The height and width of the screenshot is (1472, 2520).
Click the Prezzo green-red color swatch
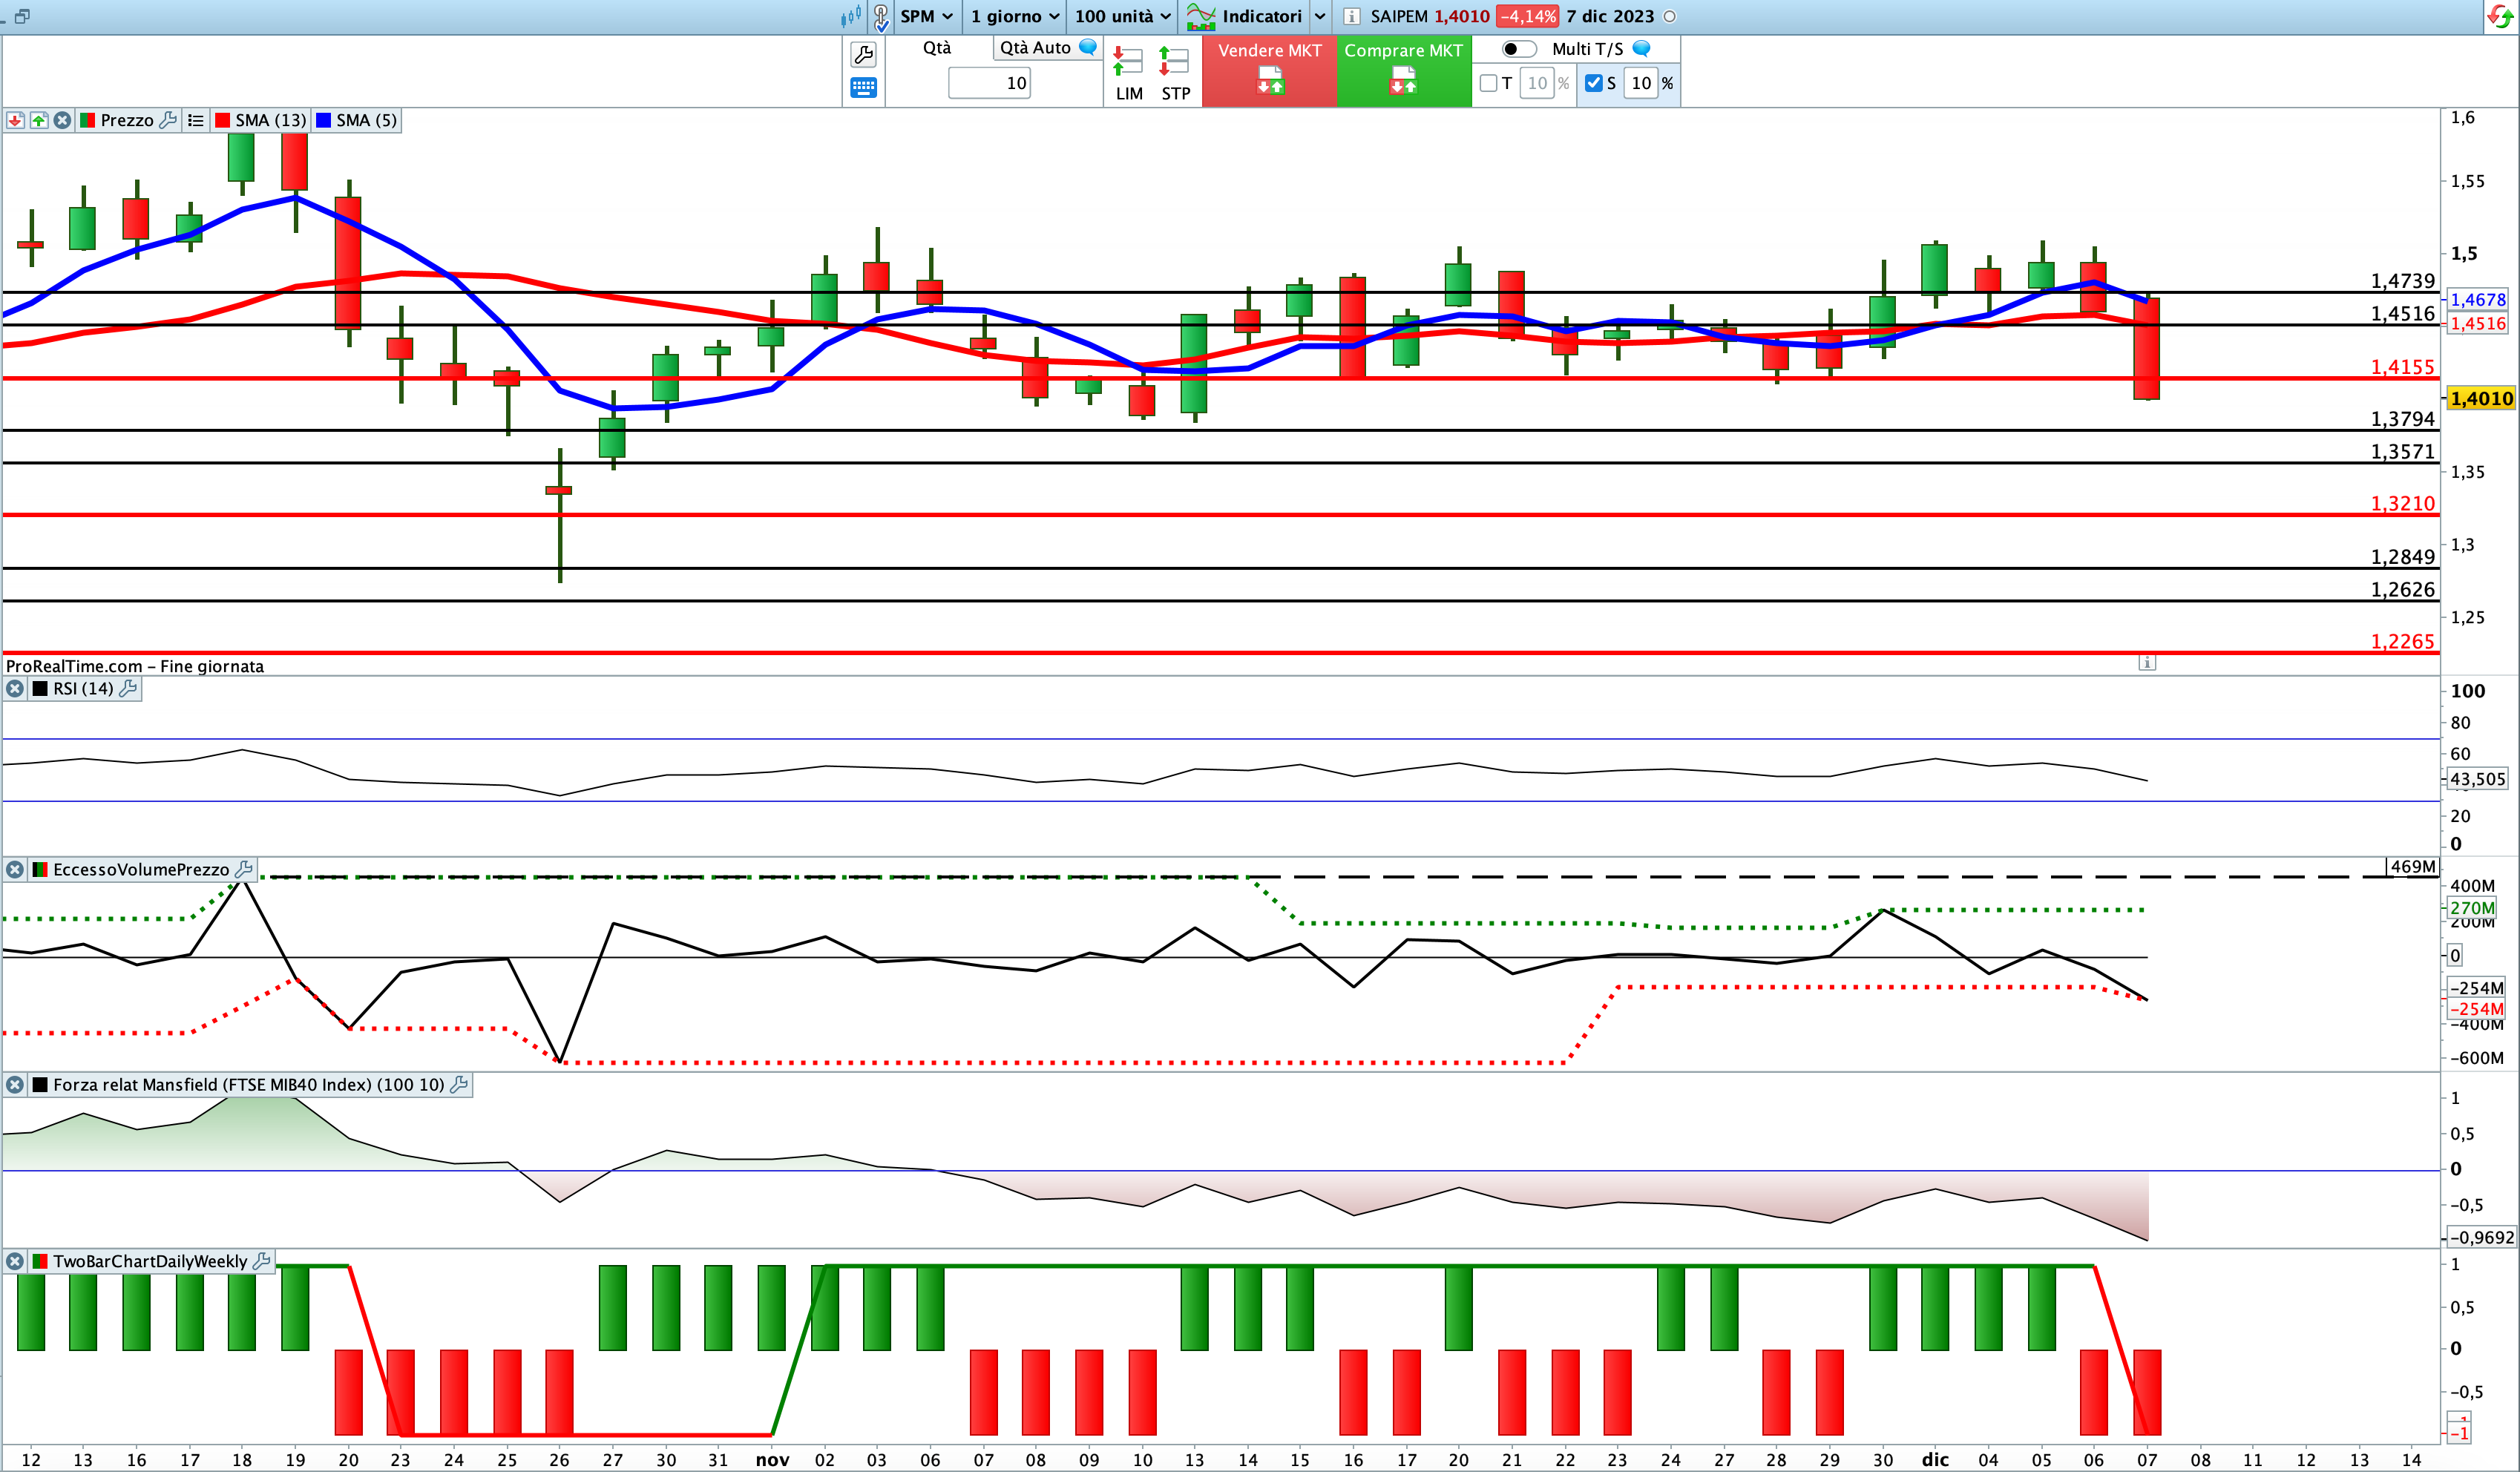87,120
